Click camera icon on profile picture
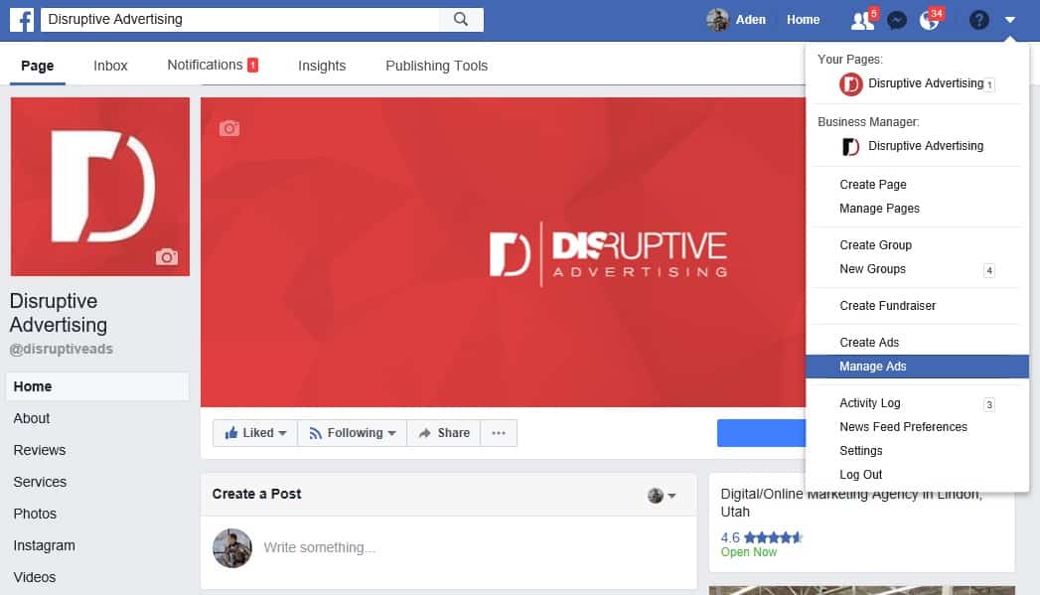Viewport: 1040px width, 595px height. coord(167,256)
